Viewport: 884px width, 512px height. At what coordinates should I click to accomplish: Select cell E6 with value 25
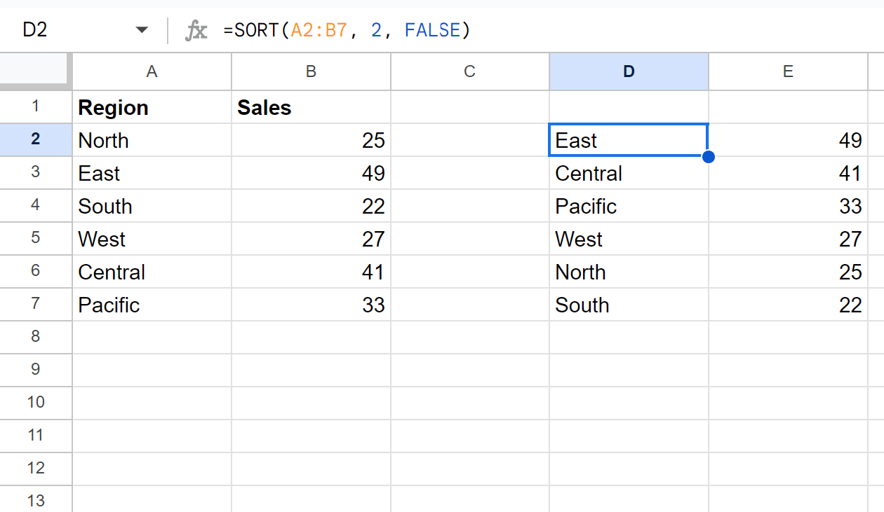point(788,272)
